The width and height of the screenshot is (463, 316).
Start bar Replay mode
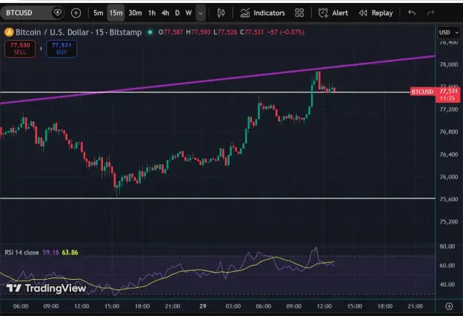coord(376,13)
